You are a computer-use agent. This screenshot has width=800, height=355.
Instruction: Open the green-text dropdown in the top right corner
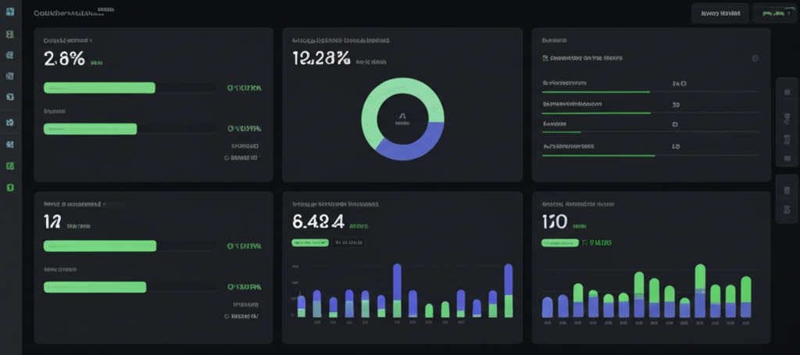coord(774,13)
